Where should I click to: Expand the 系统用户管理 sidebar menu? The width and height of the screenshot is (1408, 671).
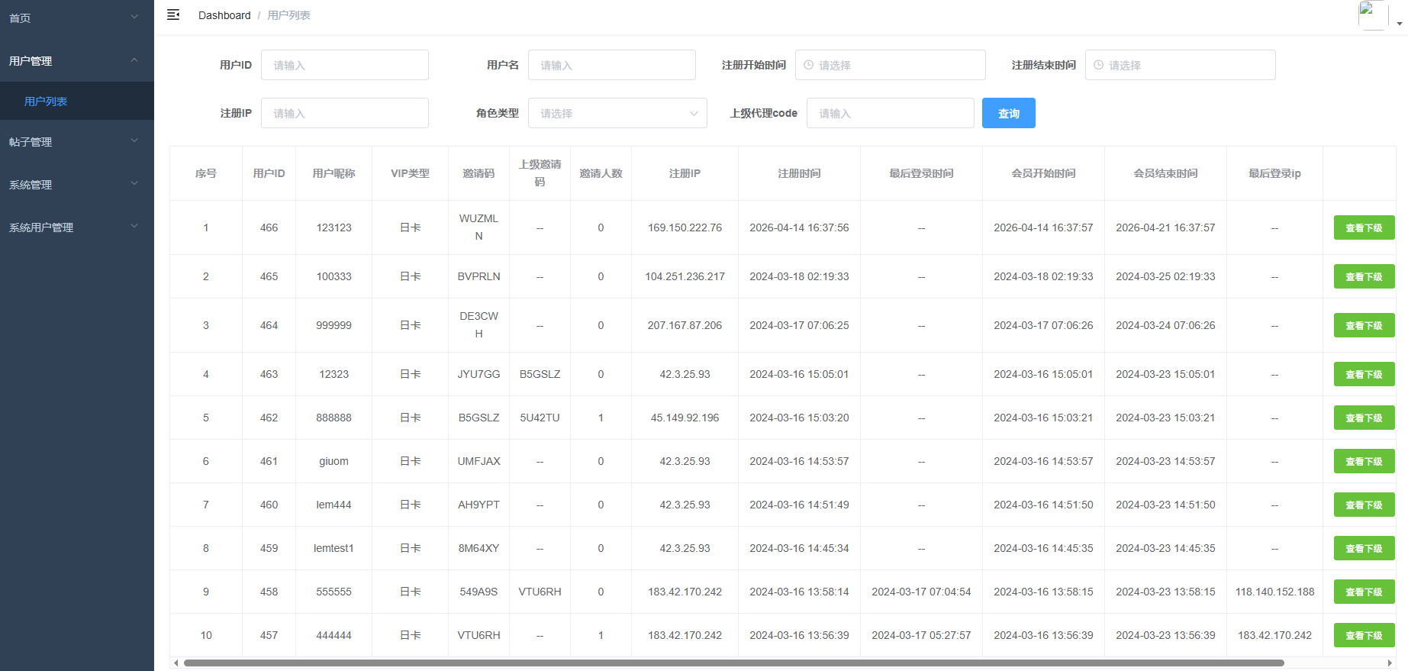click(x=76, y=227)
